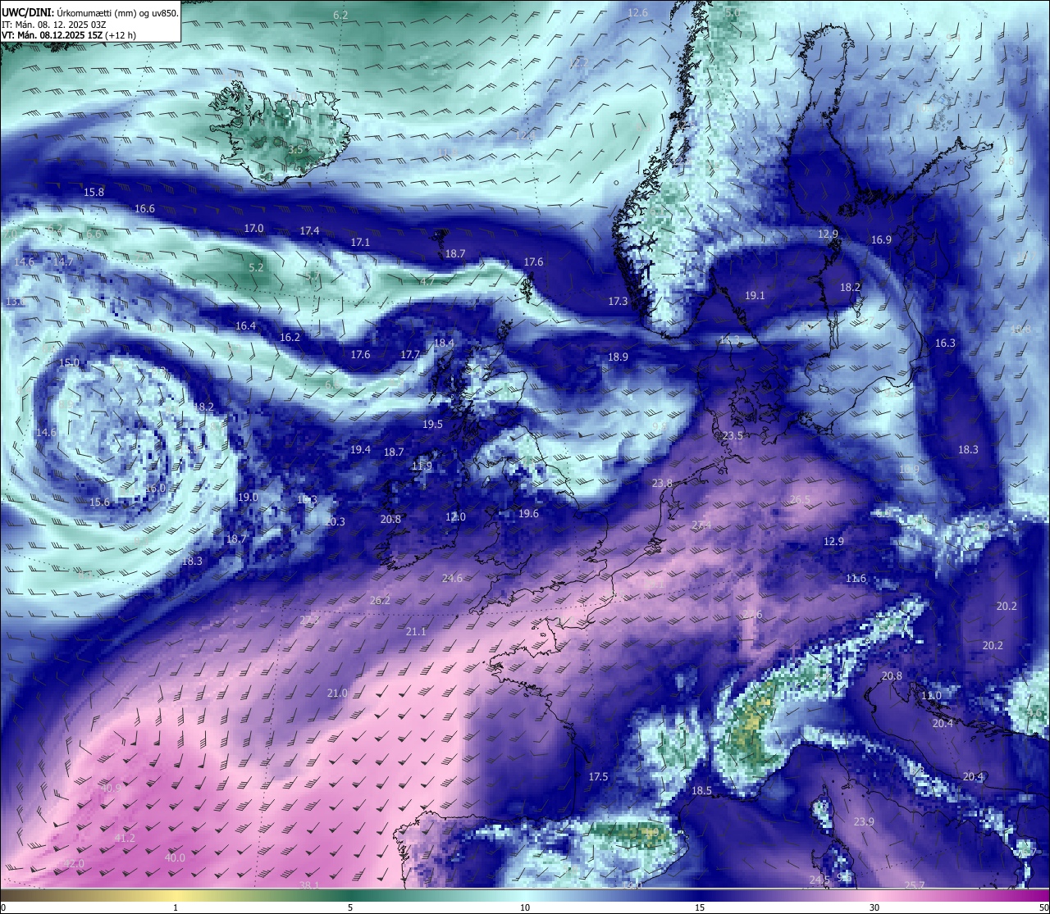Click the 42.0 value near the map's edge

point(73,864)
